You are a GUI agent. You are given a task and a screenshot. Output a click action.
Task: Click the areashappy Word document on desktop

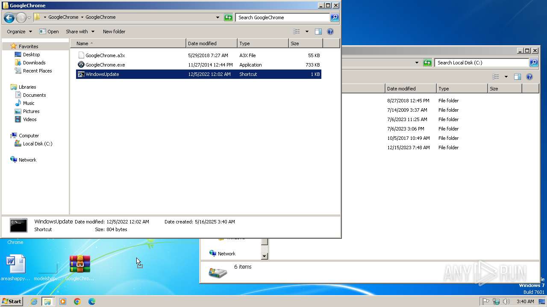click(16, 268)
